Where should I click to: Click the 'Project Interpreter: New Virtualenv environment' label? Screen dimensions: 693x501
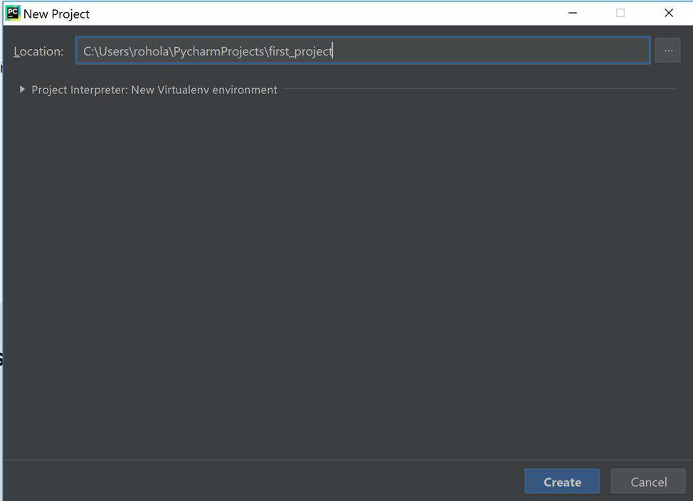tap(154, 90)
